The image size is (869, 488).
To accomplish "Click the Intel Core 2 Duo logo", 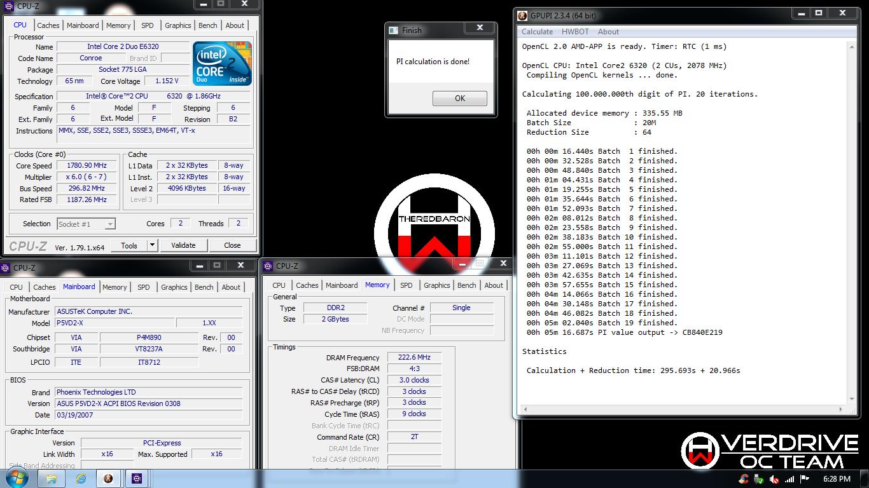I will coord(222,64).
